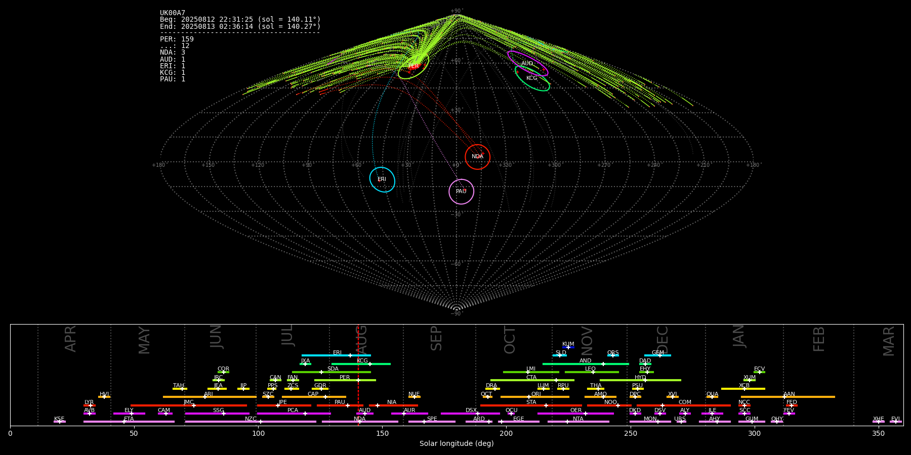Click the JAN month label in the timeline
Screen dimensions: 911x455
point(739,336)
